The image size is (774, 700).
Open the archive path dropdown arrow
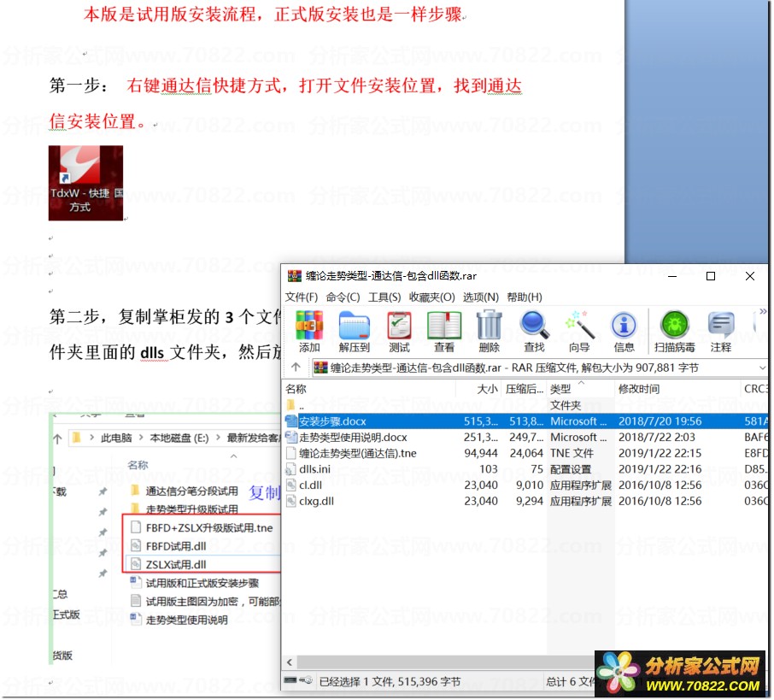(x=762, y=368)
